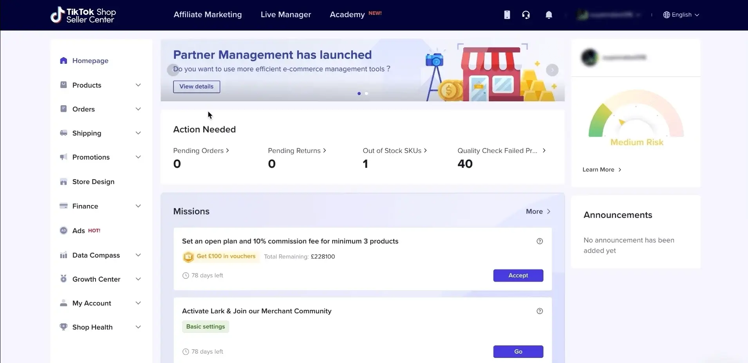Image resolution: width=748 pixels, height=363 pixels.
Task: Click the Medium Risk gauge meter
Action: pyautogui.click(x=636, y=117)
